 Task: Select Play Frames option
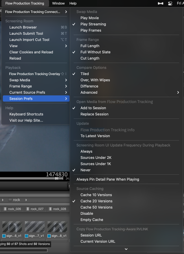pyautogui.click(x=126, y=30)
